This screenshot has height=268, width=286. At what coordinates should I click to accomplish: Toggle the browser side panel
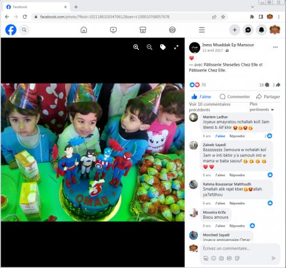point(261,17)
